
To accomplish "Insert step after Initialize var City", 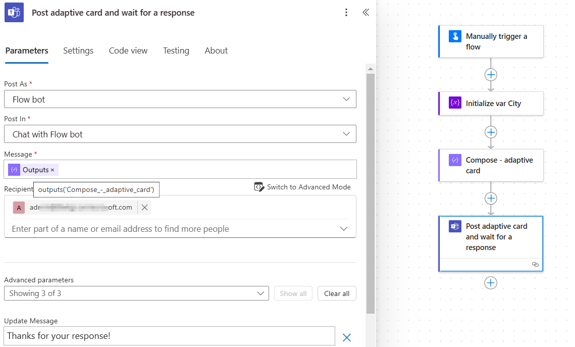I will [491, 132].
